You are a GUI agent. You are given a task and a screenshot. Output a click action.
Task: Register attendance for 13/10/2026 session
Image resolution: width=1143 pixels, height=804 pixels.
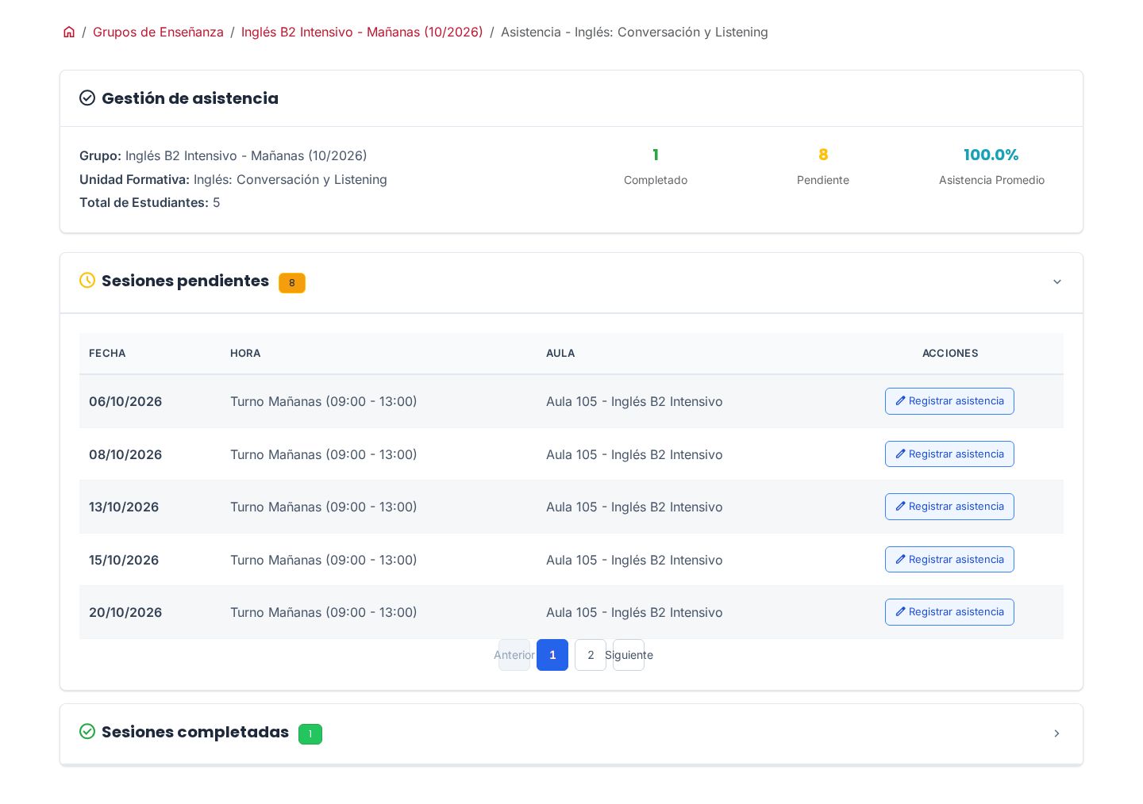coord(949,507)
